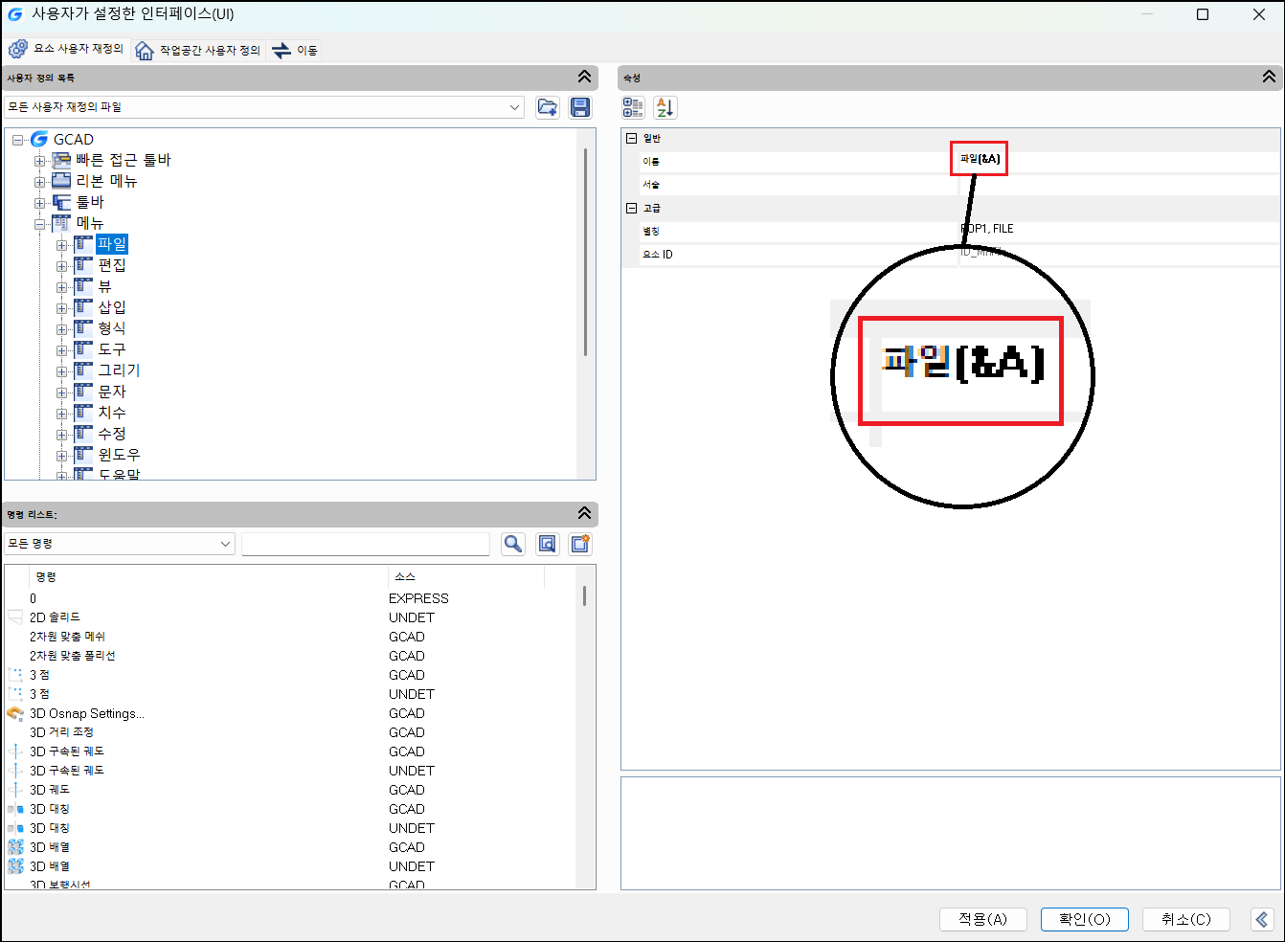
Task: Select the 치수 menu tree item
Action: pos(112,413)
